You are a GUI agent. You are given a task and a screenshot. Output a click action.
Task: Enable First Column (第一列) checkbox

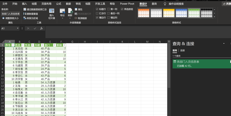coord(108,9)
